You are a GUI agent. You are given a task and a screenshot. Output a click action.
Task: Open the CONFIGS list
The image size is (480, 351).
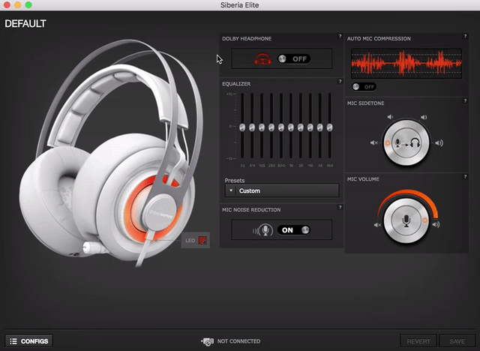click(x=29, y=341)
